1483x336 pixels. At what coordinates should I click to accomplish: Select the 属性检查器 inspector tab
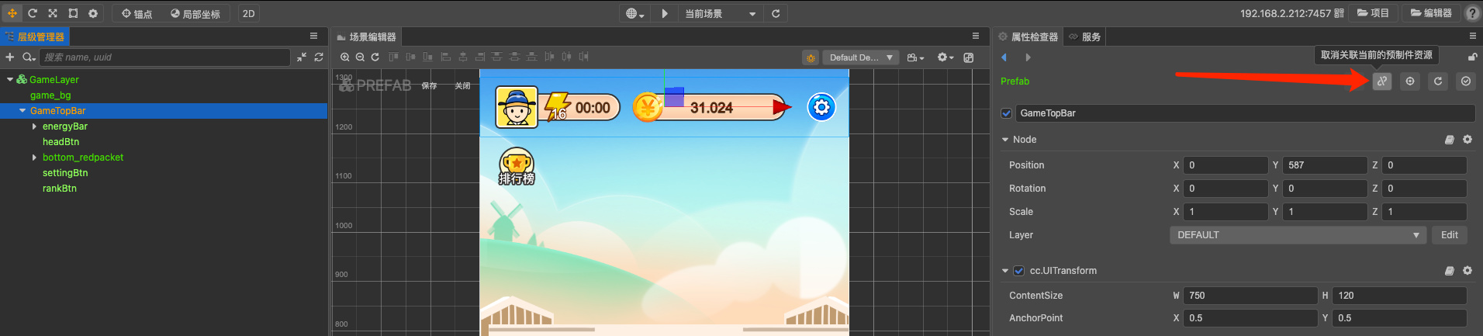[x=1028, y=36]
